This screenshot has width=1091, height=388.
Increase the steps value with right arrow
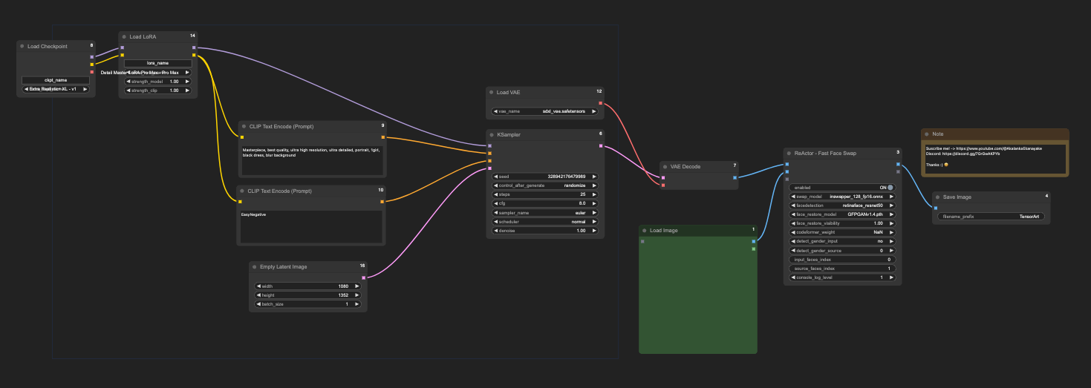[x=594, y=194]
